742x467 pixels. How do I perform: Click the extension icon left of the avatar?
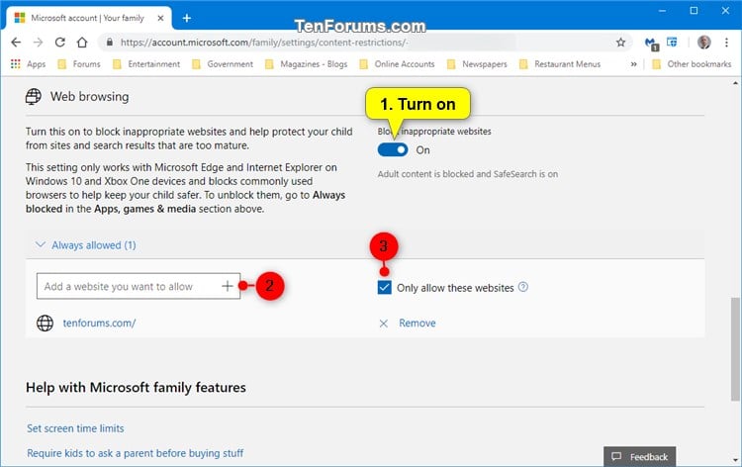pos(672,43)
